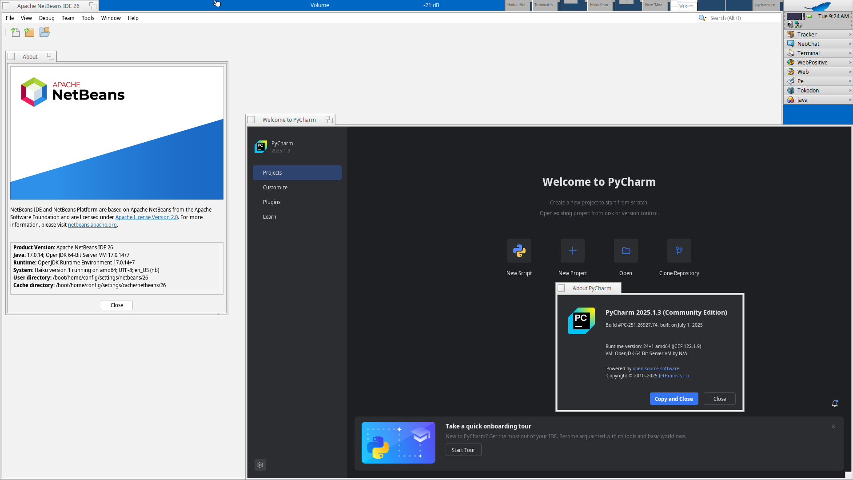Click the Build #PC-251.26927.74 text line
The width and height of the screenshot is (853, 480).
(x=654, y=325)
